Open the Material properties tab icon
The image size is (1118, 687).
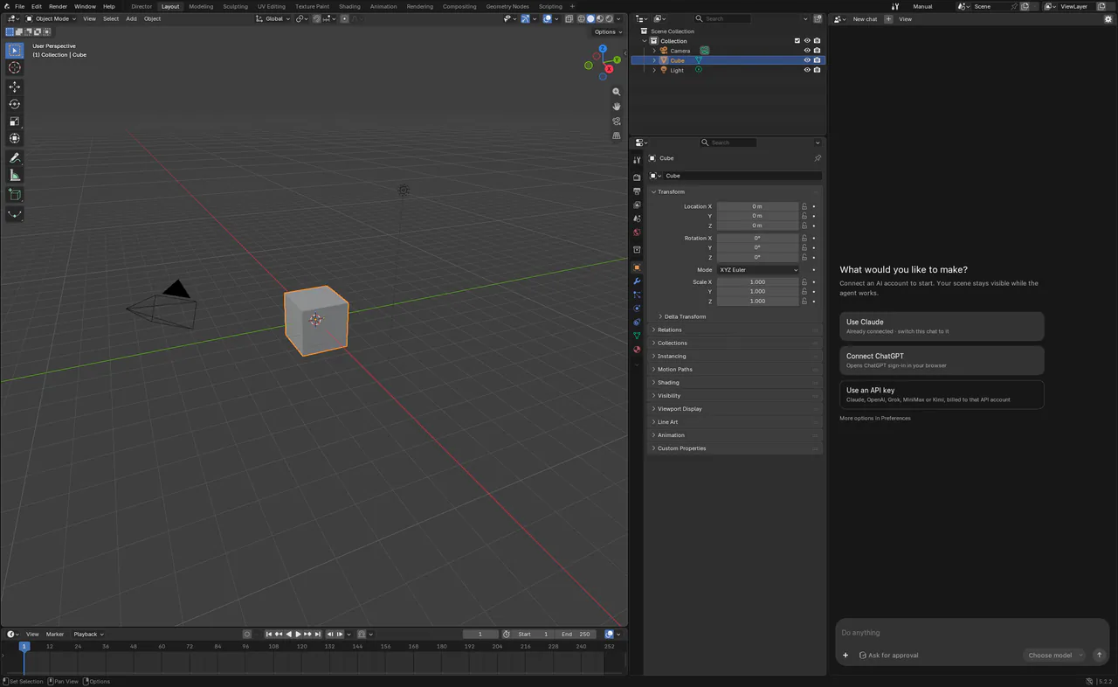(x=637, y=350)
